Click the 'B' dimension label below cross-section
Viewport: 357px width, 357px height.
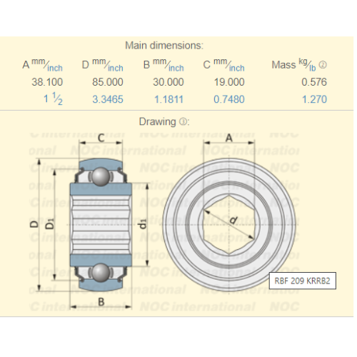point(101,302)
